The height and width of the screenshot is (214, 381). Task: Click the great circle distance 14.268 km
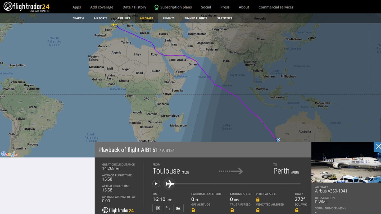[111, 168]
